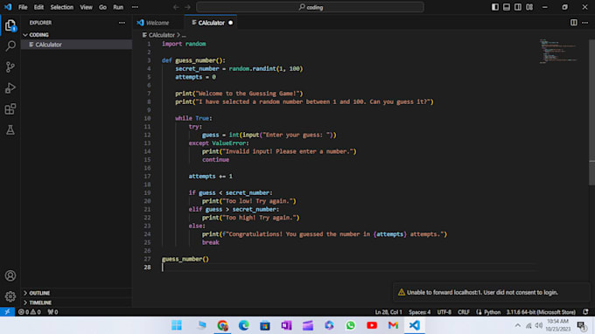The width and height of the screenshot is (595, 334).
Task: Open editor More Actions ellipsis
Action: (584, 23)
